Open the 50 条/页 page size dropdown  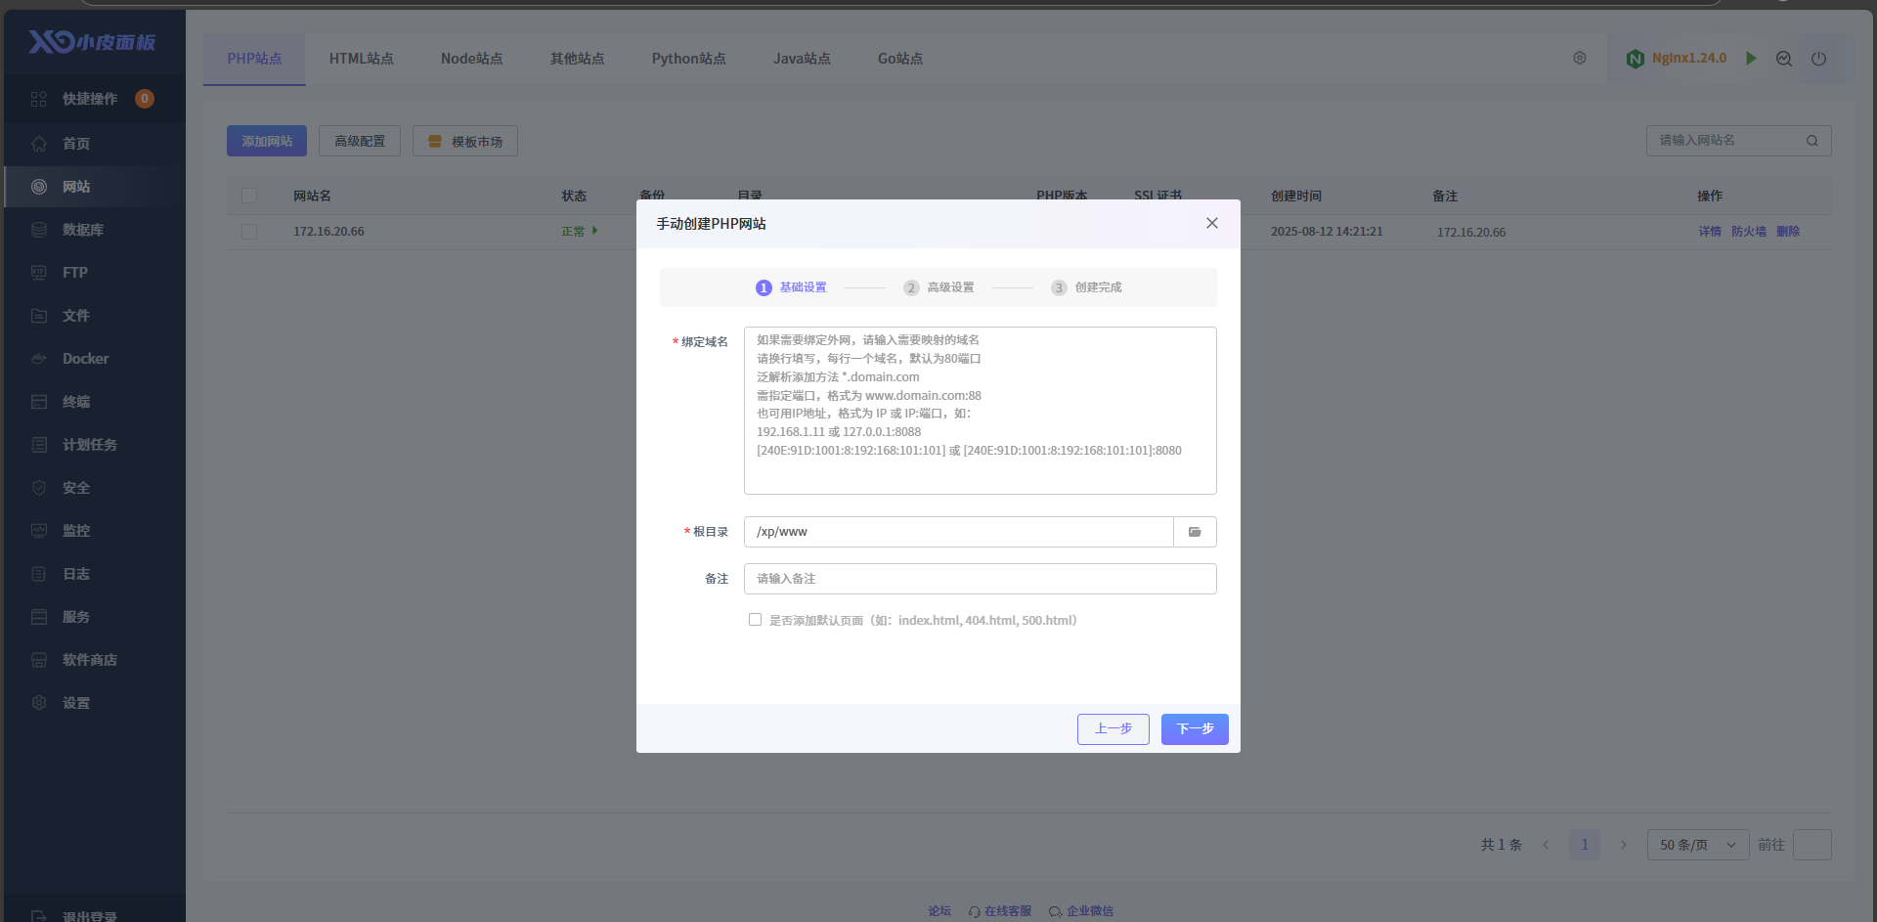pos(1697,845)
